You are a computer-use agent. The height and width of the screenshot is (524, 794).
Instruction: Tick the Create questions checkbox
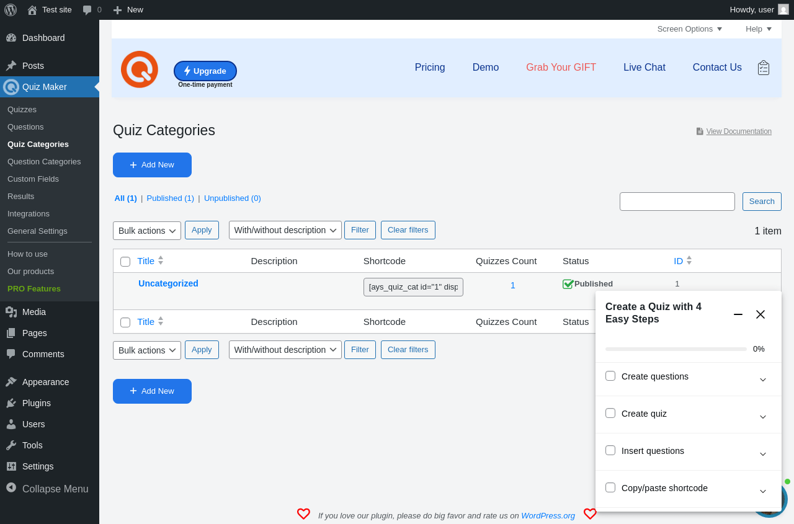[610, 376]
